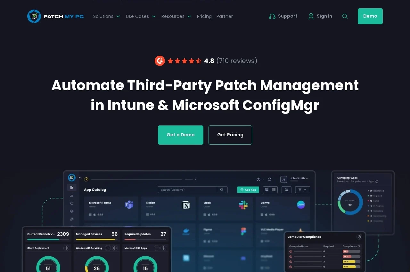Switch App Catalog to grid view

pos(274,190)
